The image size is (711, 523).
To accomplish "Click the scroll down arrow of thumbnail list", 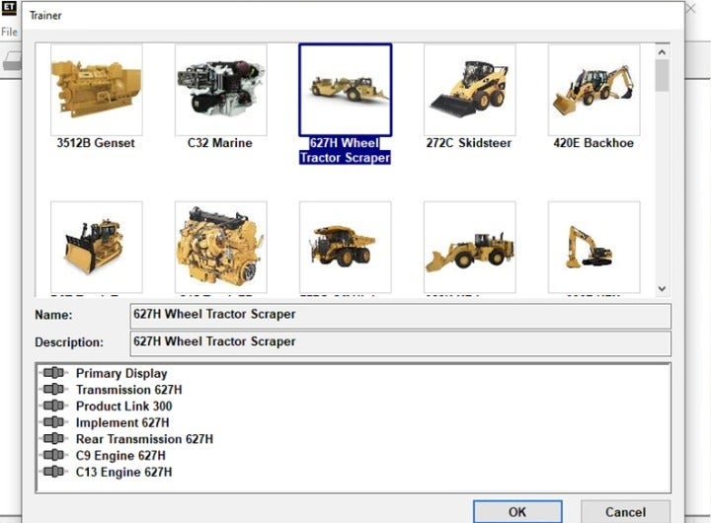I will point(662,288).
